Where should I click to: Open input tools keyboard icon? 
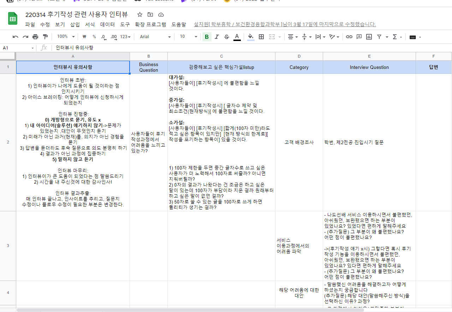(x=412, y=37)
